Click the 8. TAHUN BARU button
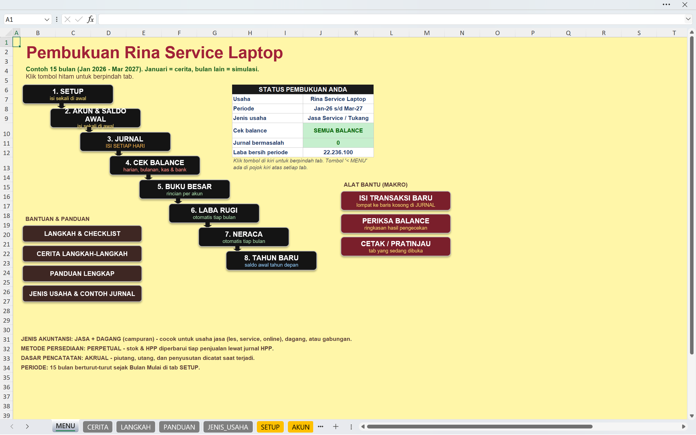Viewport: 696px width, 435px height. 271,261
